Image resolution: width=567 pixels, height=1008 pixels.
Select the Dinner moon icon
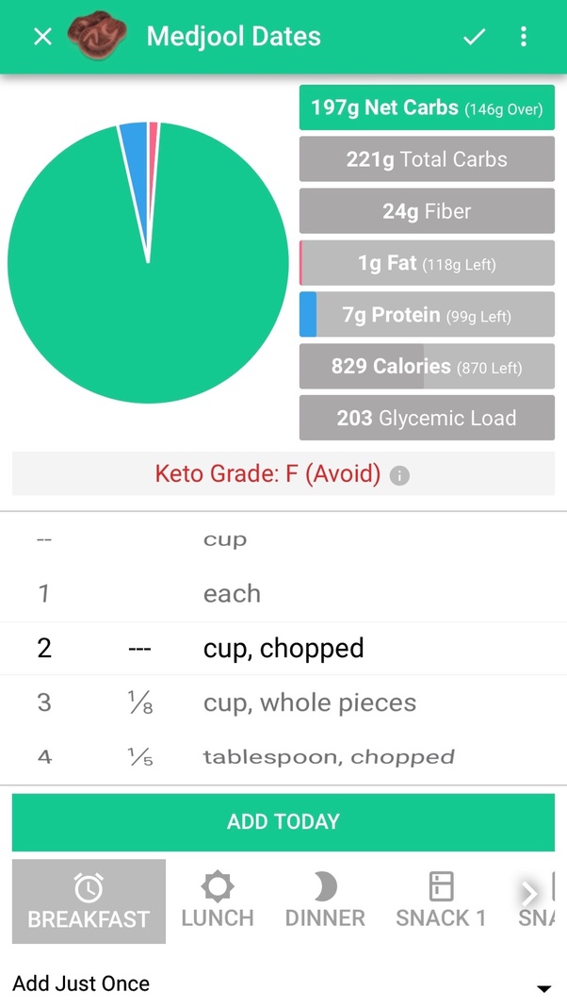point(325,886)
